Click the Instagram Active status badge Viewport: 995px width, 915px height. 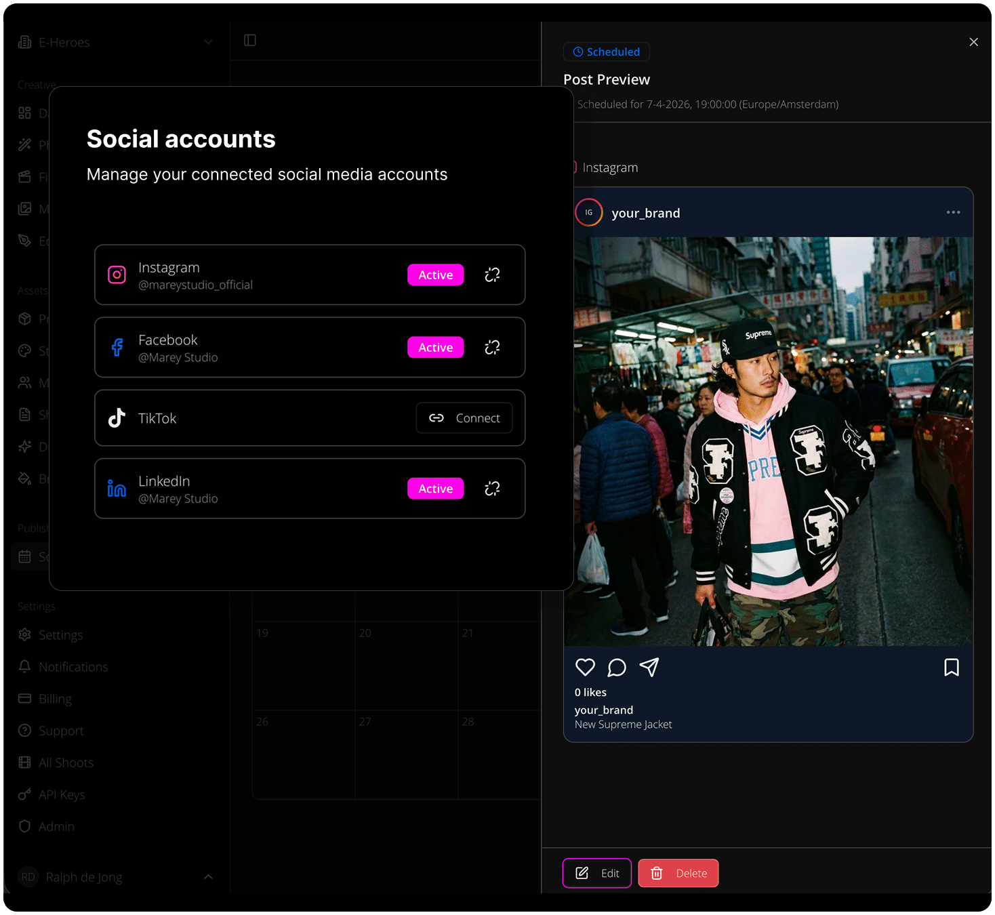[435, 274]
